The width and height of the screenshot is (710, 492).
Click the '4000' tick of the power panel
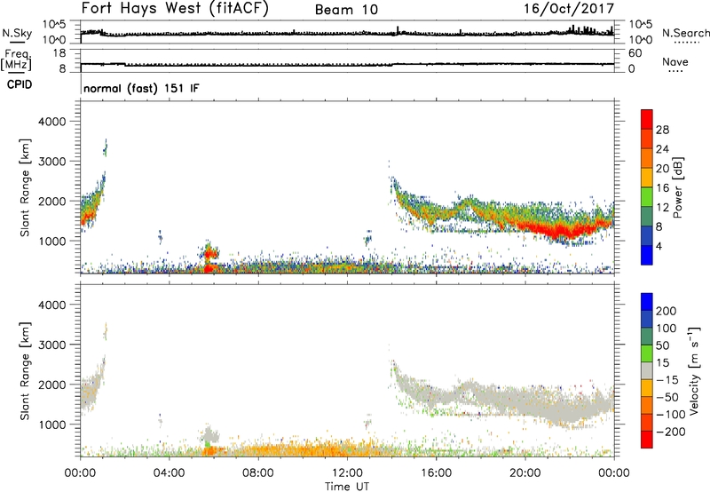pyautogui.click(x=51, y=122)
